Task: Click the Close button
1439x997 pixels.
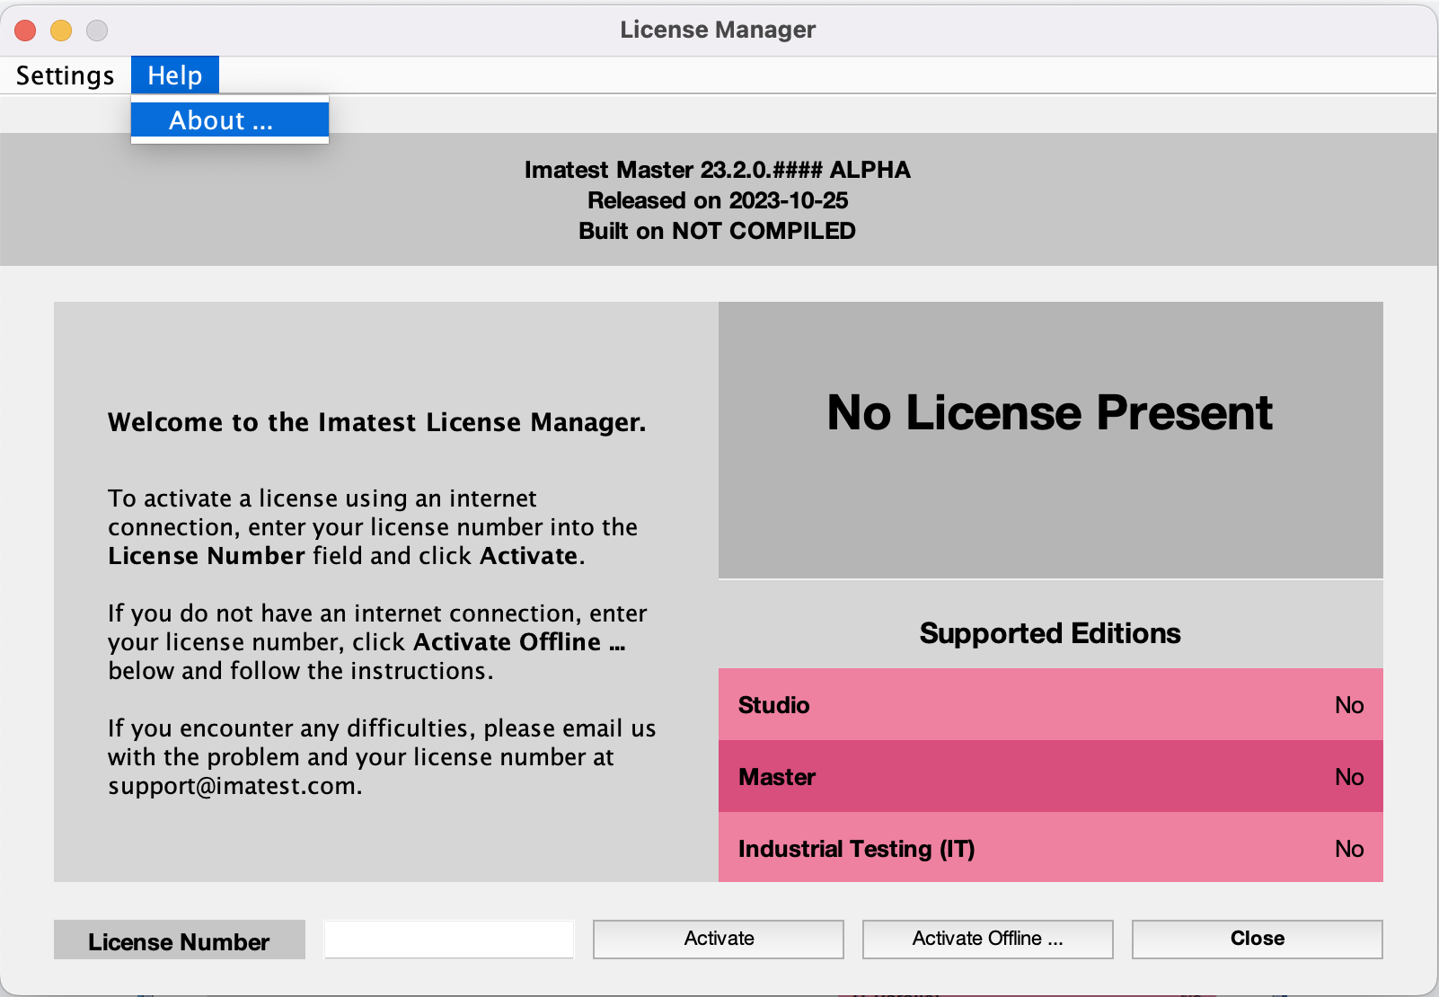Action: (x=1258, y=939)
